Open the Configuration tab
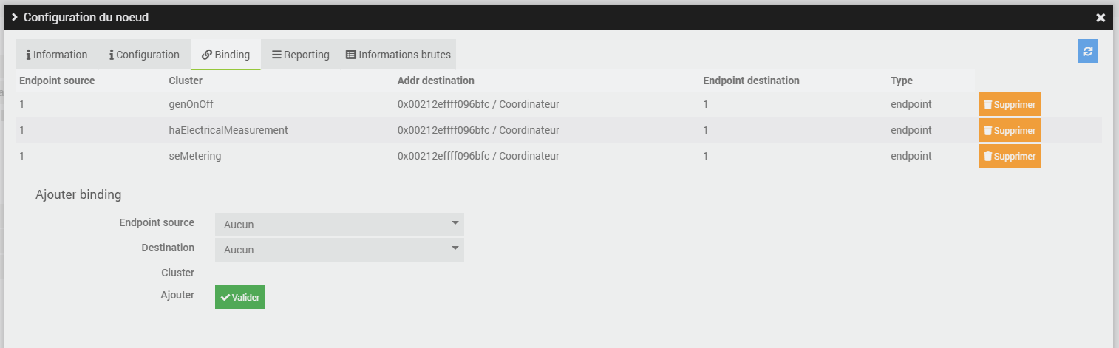The height and width of the screenshot is (348, 1119). click(144, 55)
